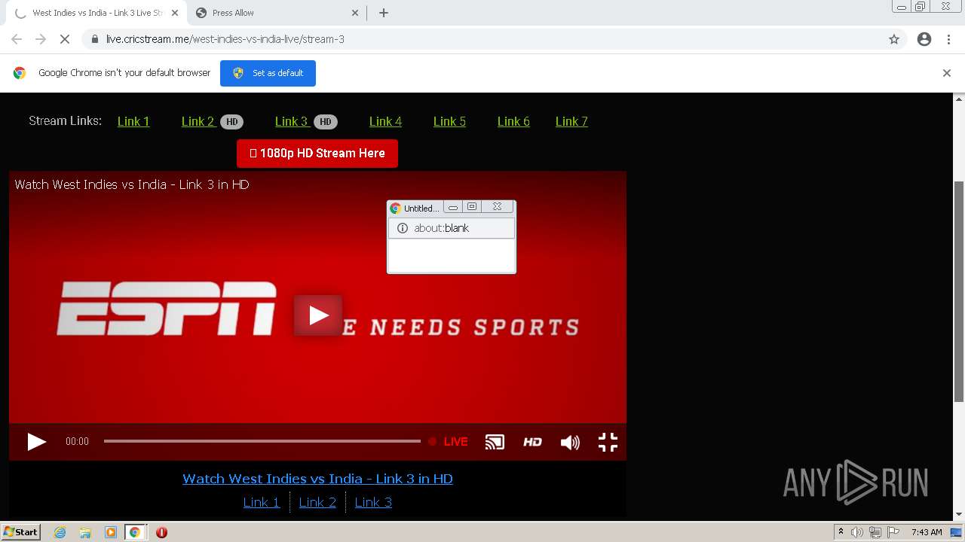This screenshot has width=965, height=542.
Task: Open media player taskbar icon
Action: [110, 532]
